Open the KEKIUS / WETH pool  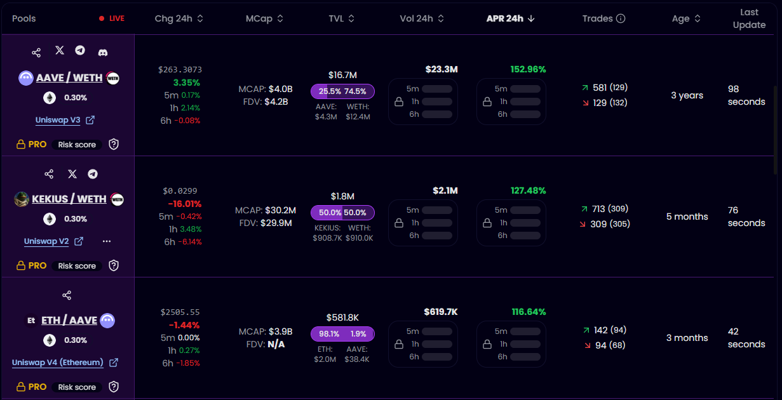70,199
